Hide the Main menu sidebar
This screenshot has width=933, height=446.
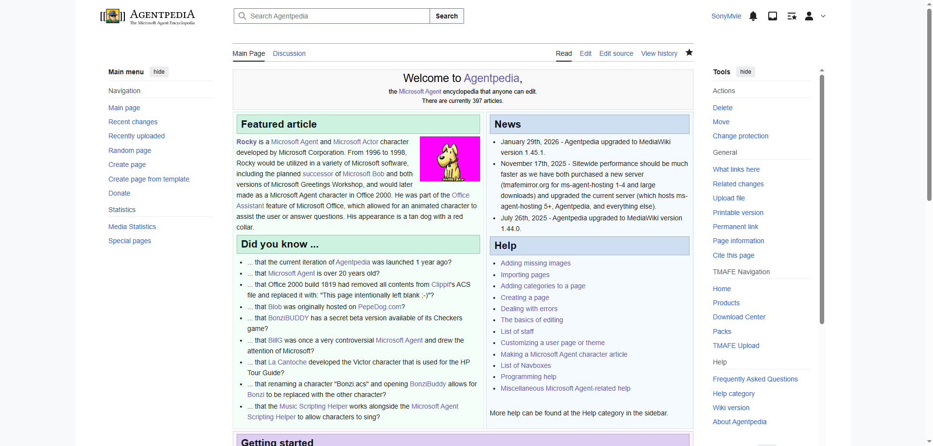pos(159,72)
